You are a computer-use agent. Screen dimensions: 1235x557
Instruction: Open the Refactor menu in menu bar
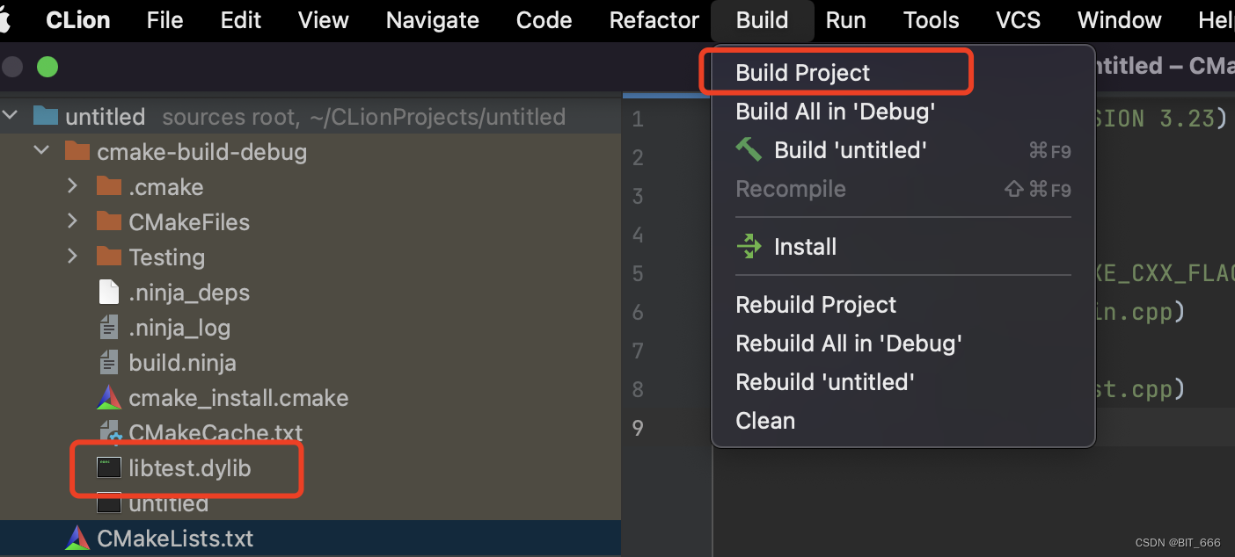pos(654,20)
